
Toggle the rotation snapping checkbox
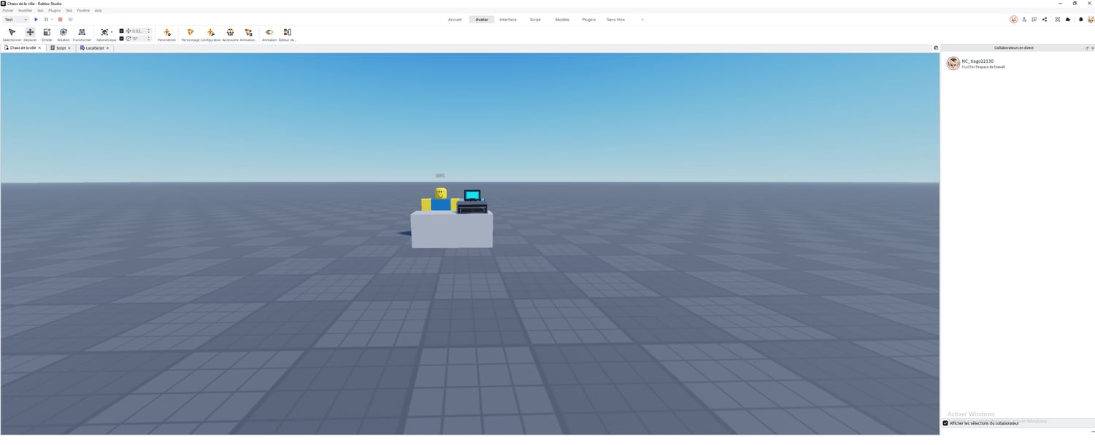[121, 39]
